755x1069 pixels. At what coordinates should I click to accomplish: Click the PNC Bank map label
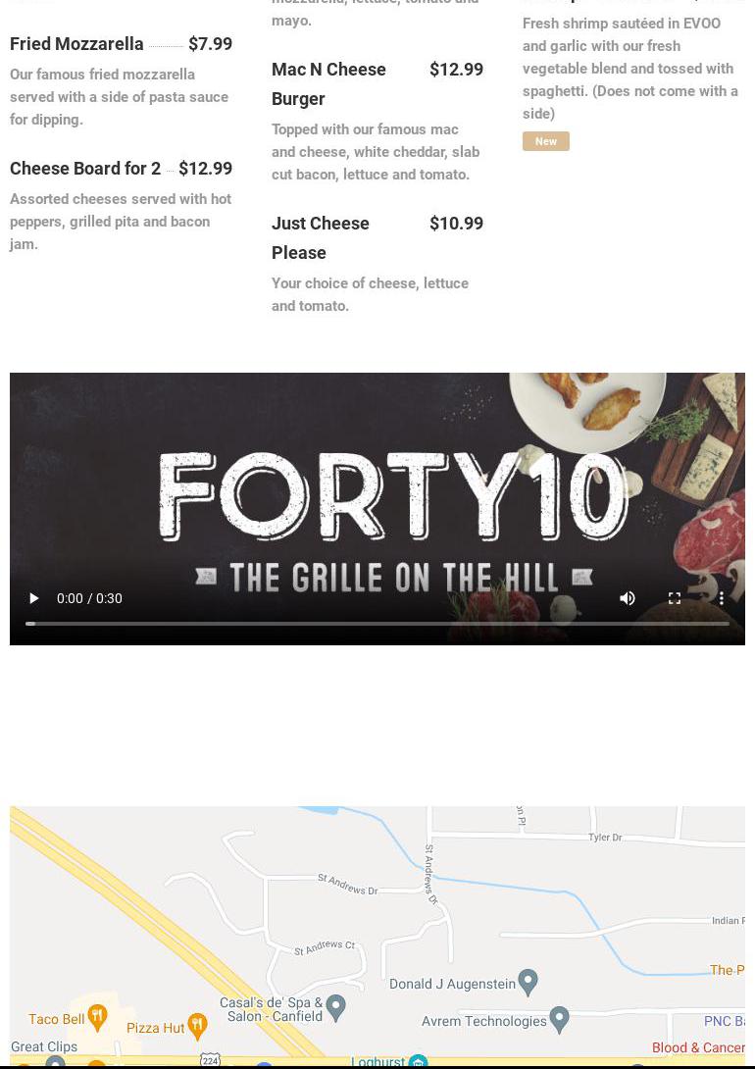[725, 1021]
